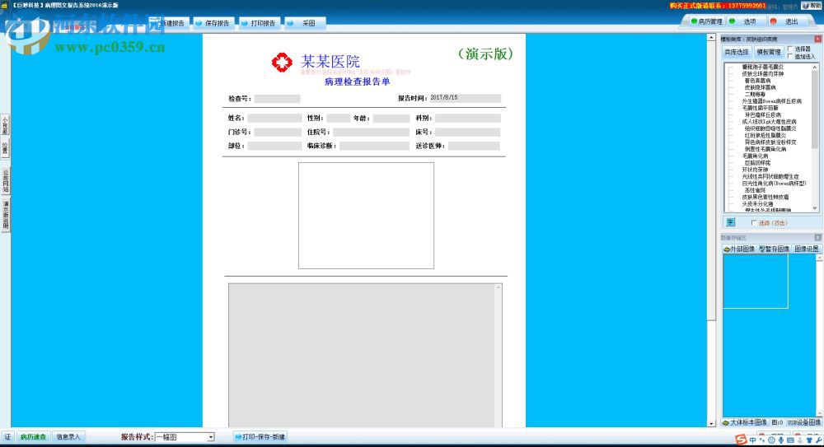824x447 pixels.
Task: Select template 红斑狼疮性脂膜炎
Action: point(765,136)
